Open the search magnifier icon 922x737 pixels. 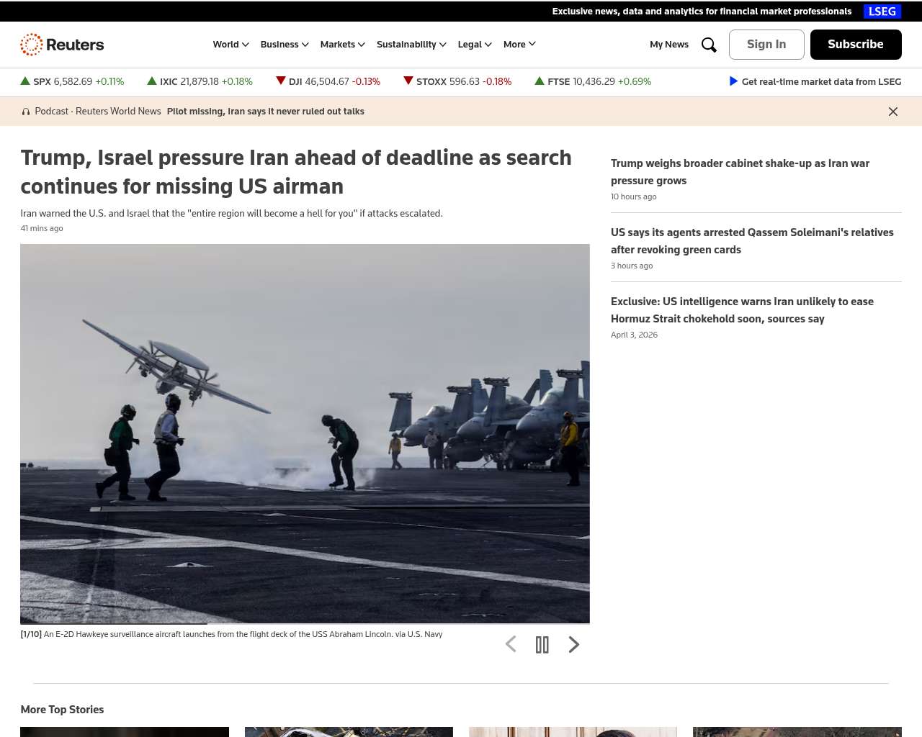pyautogui.click(x=709, y=45)
